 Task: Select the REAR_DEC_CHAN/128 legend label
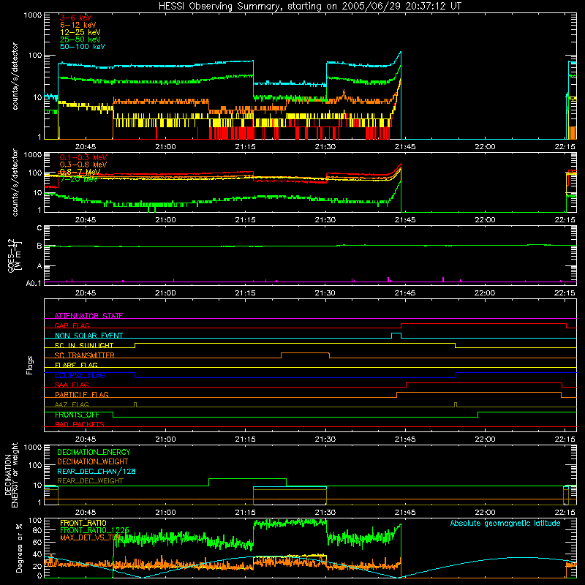pos(97,471)
